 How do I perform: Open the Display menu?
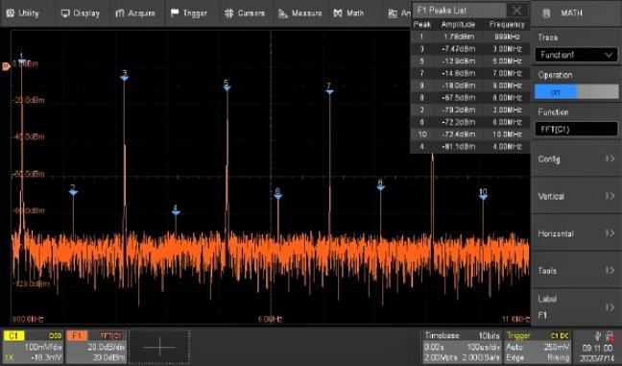[x=81, y=13]
